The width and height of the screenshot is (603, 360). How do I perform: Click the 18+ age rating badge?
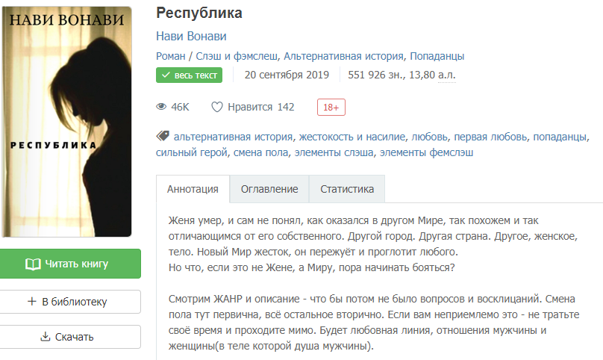(x=331, y=108)
